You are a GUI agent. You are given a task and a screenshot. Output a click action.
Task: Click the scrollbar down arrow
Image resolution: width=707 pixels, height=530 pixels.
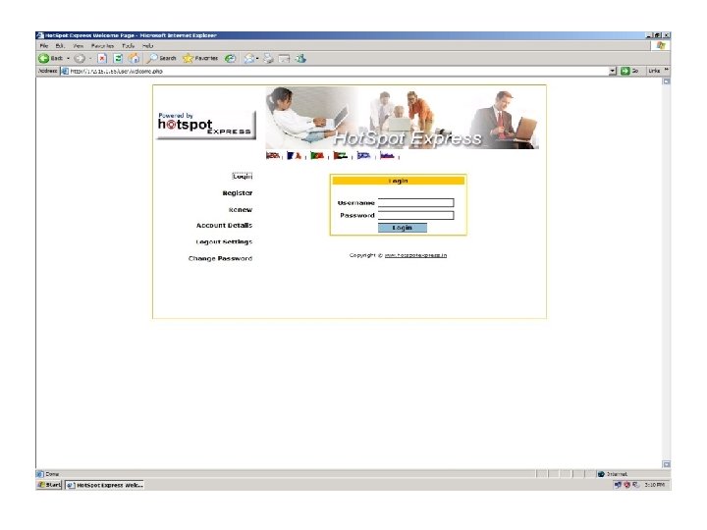(x=667, y=464)
